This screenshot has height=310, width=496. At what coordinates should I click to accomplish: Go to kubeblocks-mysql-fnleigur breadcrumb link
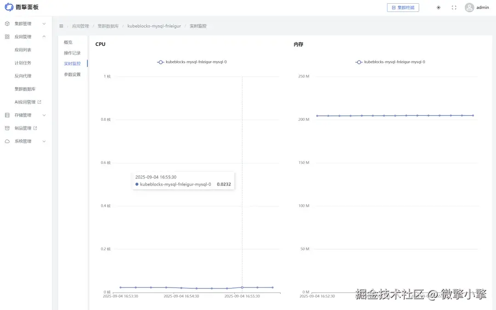point(154,26)
